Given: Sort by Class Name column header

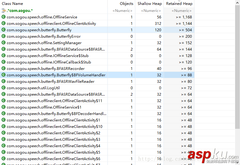Looking at the screenshot, I should point(12,4).
